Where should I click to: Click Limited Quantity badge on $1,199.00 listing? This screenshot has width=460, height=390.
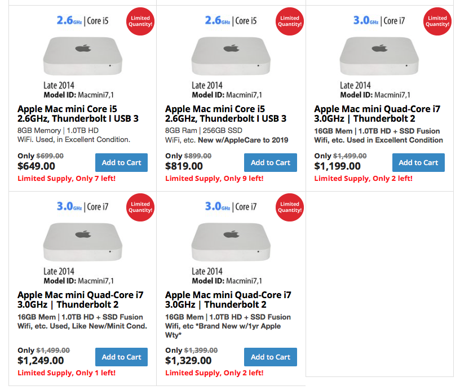click(437, 21)
